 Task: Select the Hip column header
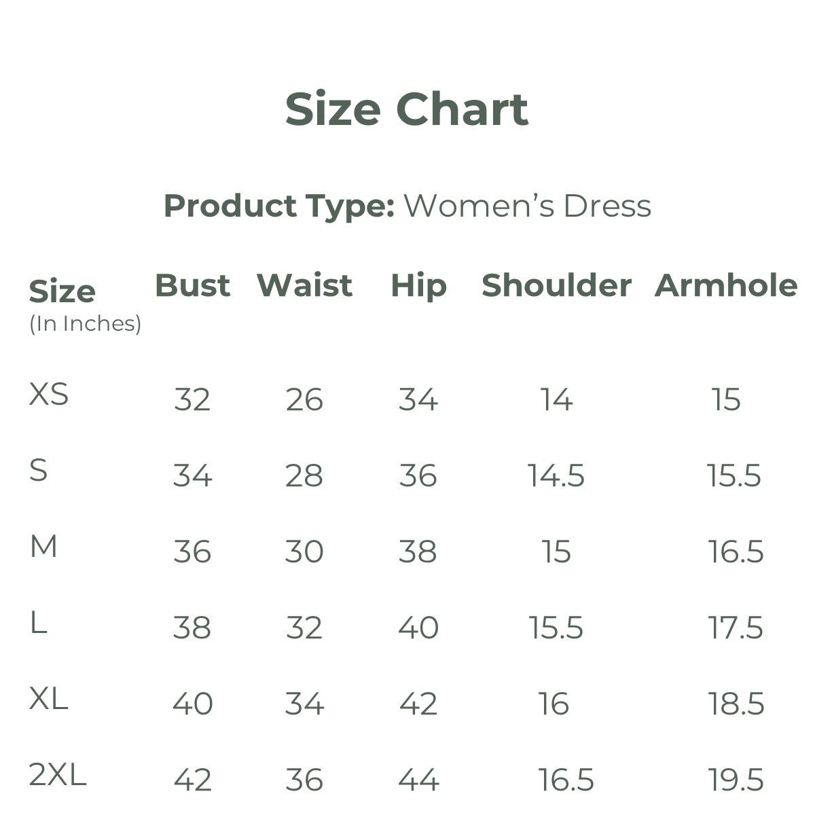click(418, 287)
